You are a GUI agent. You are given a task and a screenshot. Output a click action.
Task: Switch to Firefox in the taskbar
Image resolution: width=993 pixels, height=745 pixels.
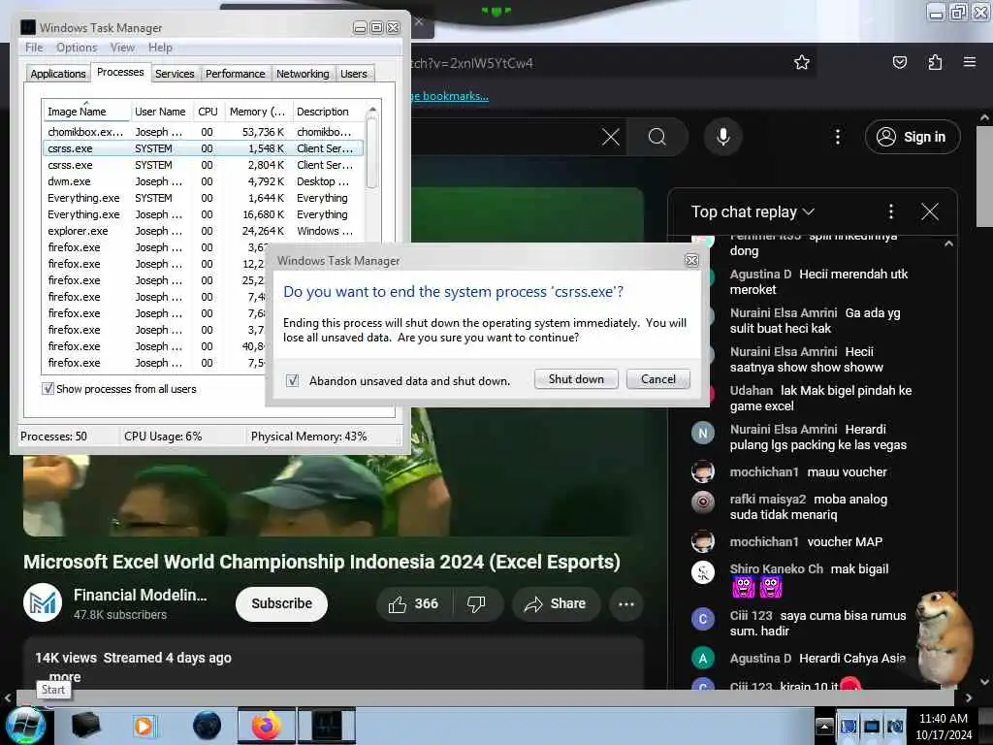point(266,726)
